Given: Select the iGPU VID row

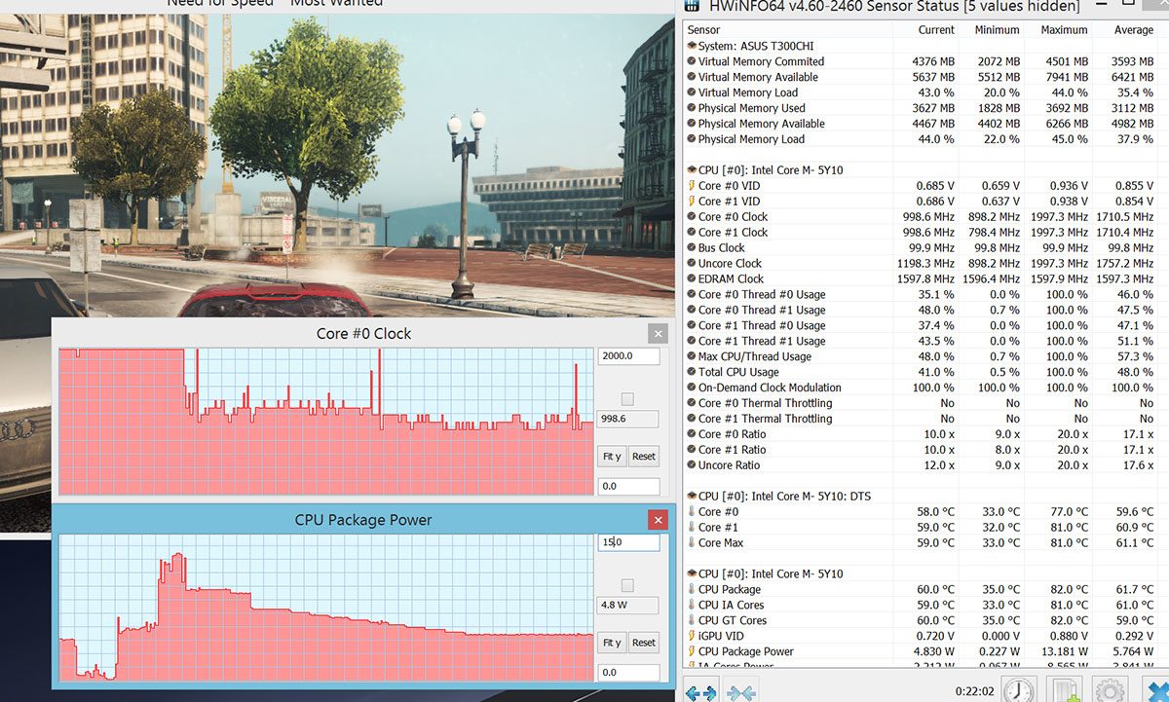Looking at the screenshot, I should [x=922, y=637].
